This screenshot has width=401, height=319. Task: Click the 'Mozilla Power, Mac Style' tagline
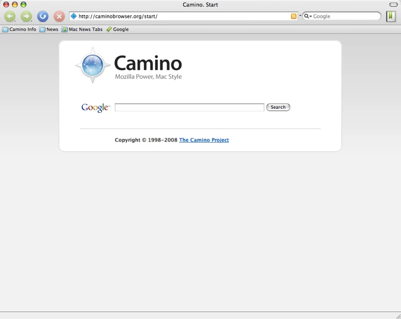click(148, 77)
